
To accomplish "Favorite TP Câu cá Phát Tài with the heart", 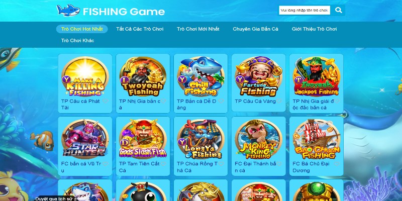I will [x=106, y=101].
